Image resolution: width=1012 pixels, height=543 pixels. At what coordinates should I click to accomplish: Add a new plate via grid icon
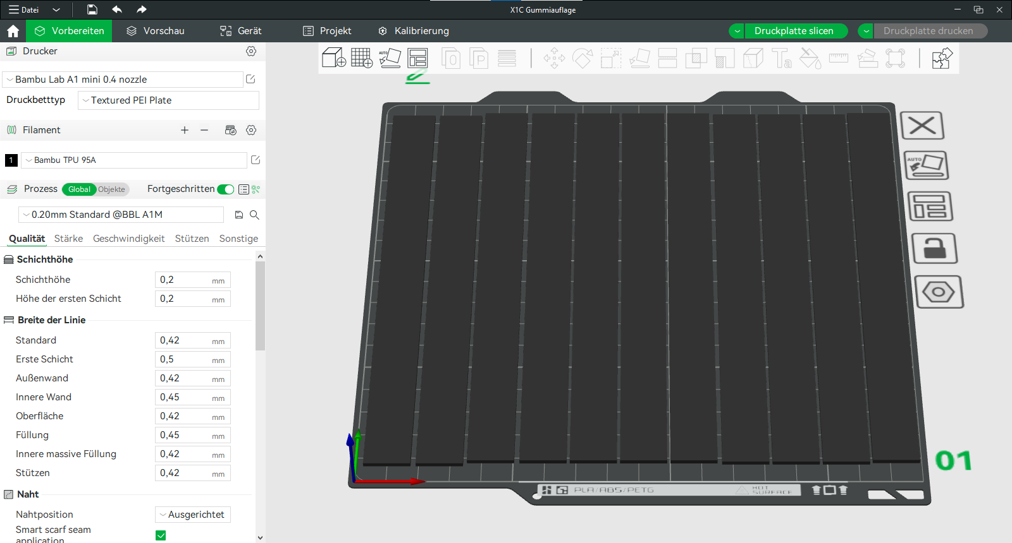(x=362, y=58)
